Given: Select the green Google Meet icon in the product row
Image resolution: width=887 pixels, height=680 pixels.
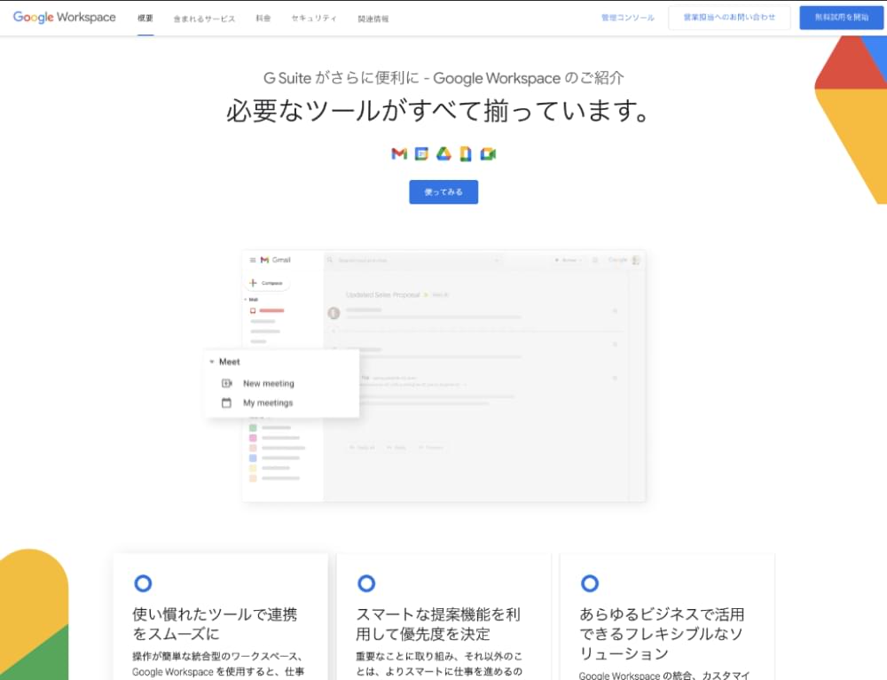Looking at the screenshot, I should (486, 153).
